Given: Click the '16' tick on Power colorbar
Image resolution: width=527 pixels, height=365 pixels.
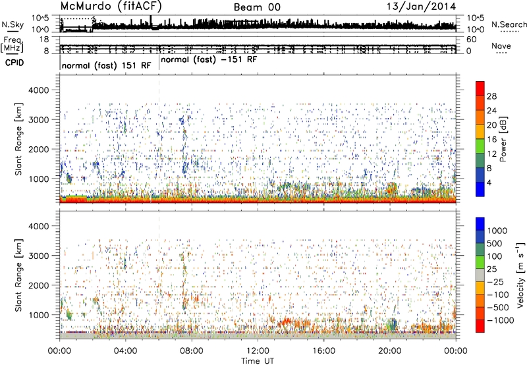Looking at the screenshot, I should 491,140.
